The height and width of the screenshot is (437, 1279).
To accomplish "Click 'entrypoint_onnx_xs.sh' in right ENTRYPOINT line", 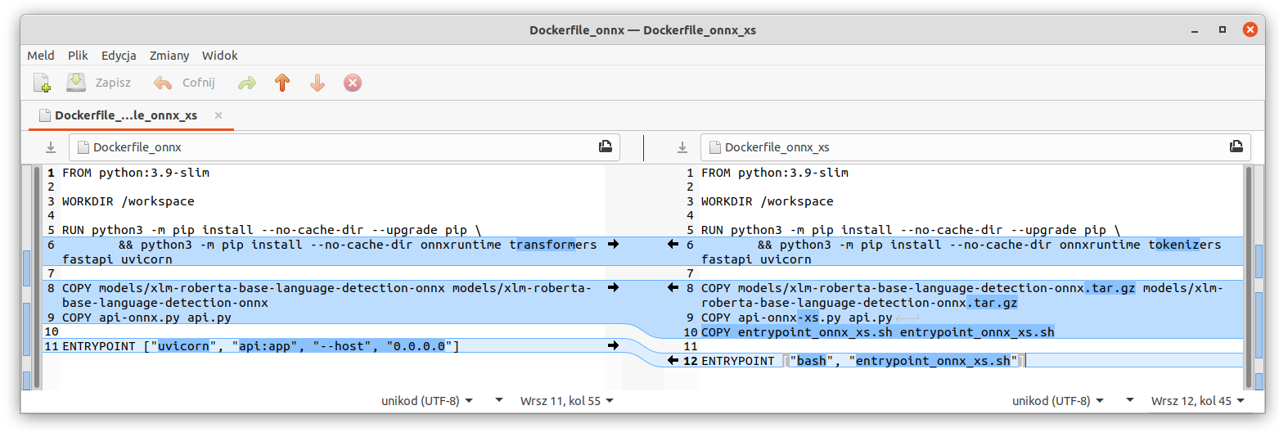I will click(932, 361).
